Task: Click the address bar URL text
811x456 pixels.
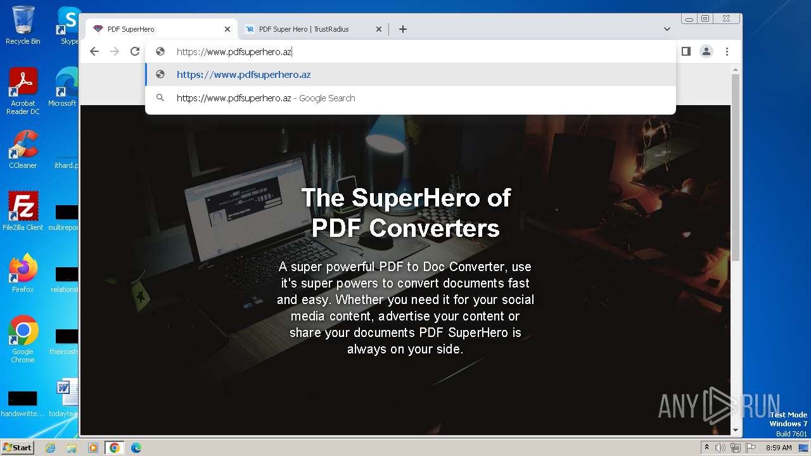Action: pos(234,52)
